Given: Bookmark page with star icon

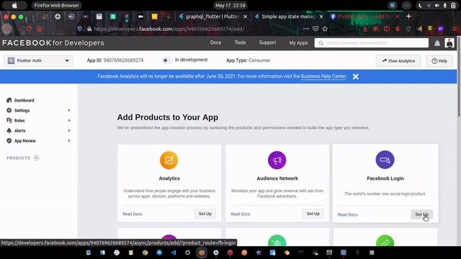Looking at the screenshot, I should pos(325,29).
